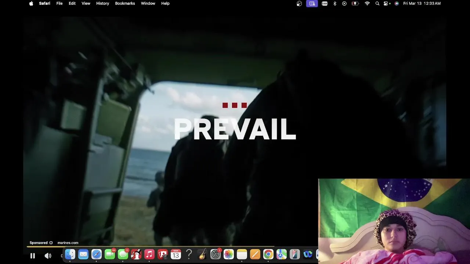Open the Edit menu
The height and width of the screenshot is (264, 470).
tap(72, 3)
